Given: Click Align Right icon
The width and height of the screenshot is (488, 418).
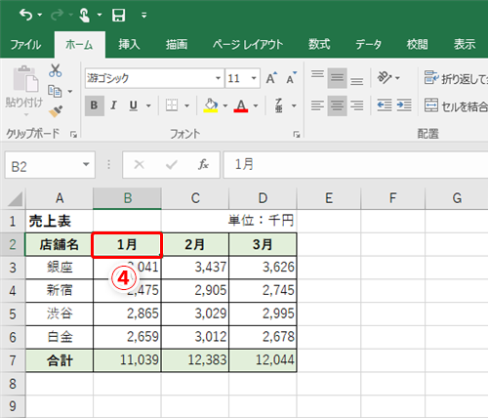Looking at the screenshot, I should click(357, 105).
